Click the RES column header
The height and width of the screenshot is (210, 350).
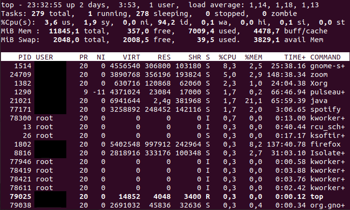pyautogui.click(x=164, y=58)
